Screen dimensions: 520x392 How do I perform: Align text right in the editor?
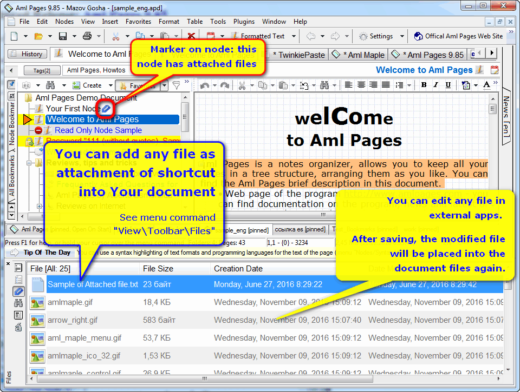click(x=373, y=85)
